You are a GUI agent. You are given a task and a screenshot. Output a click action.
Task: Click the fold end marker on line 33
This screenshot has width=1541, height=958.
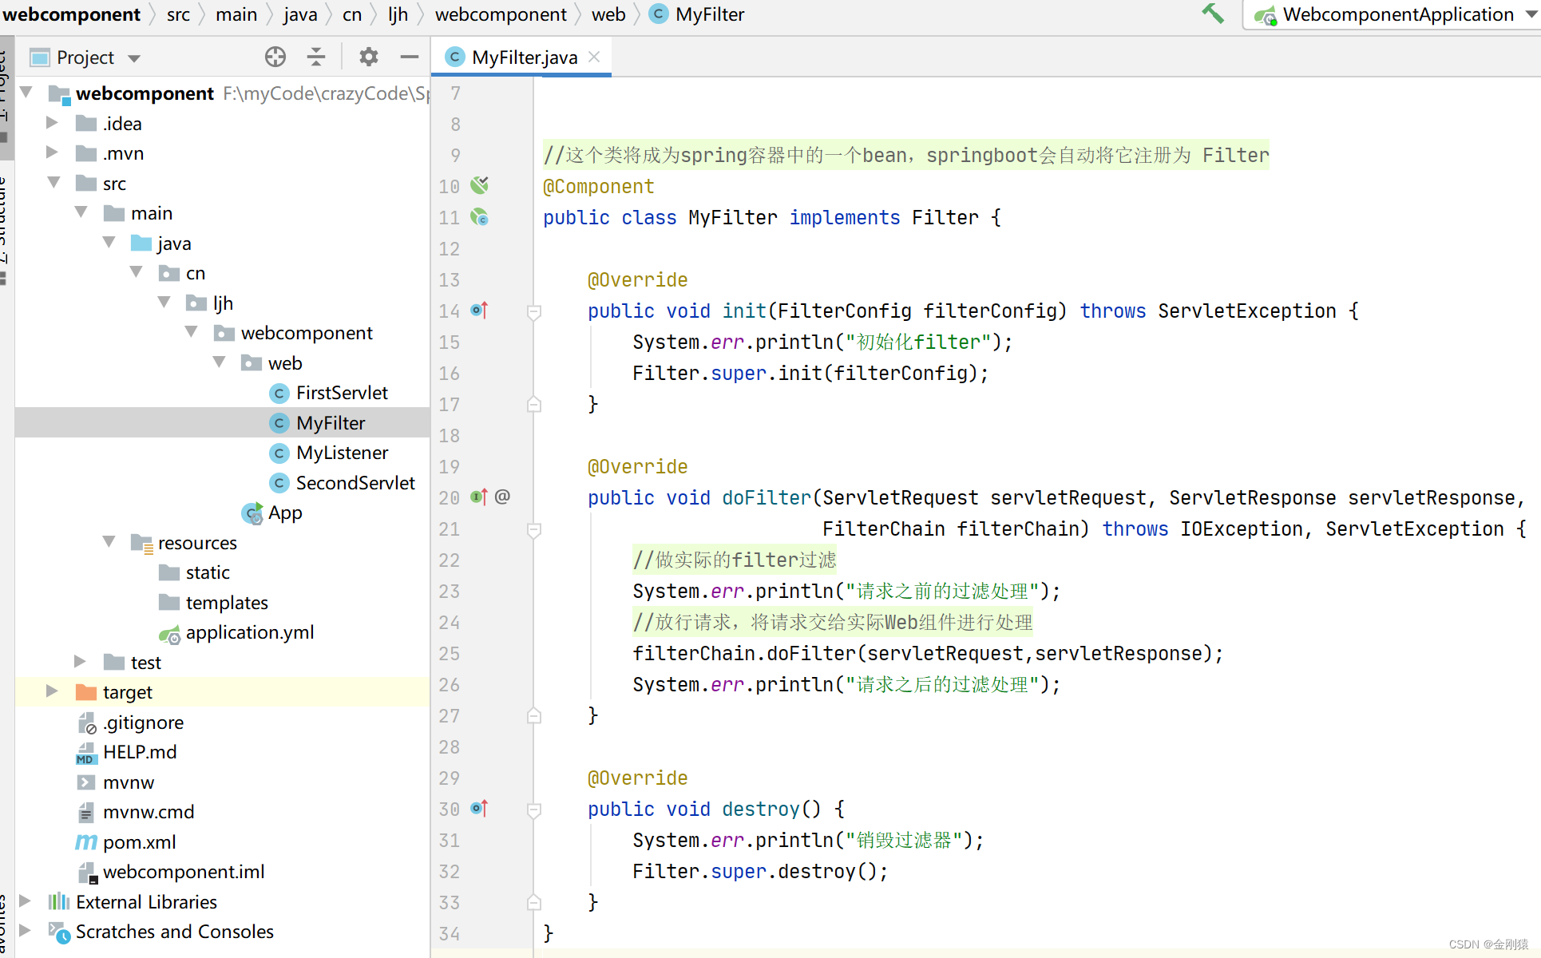tap(534, 903)
